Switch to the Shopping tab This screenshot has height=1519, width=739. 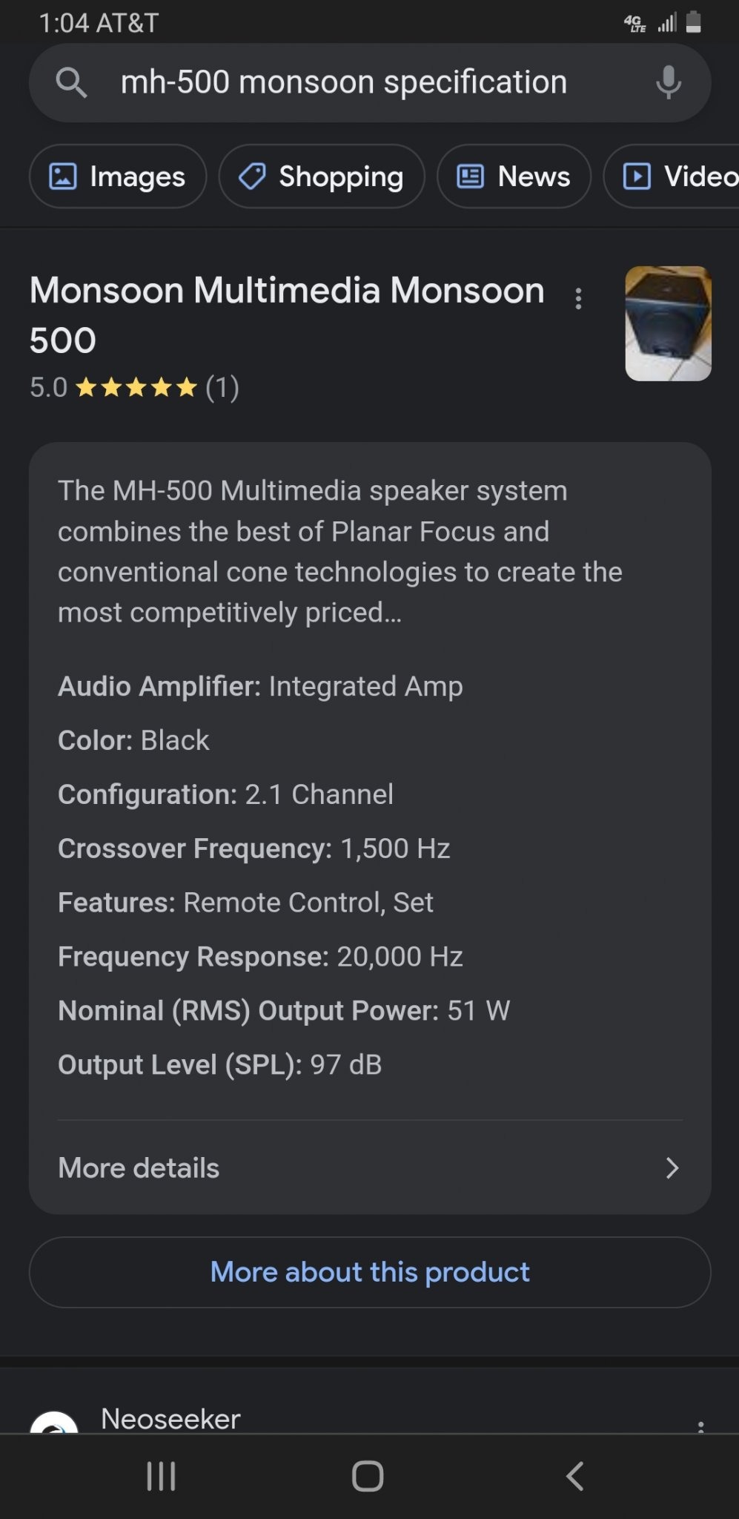tap(322, 177)
